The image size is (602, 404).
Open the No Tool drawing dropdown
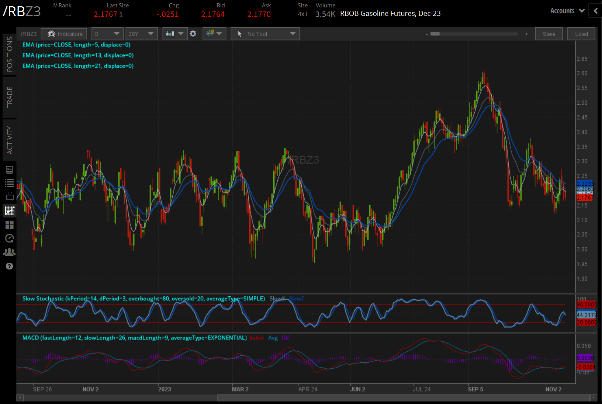click(265, 34)
